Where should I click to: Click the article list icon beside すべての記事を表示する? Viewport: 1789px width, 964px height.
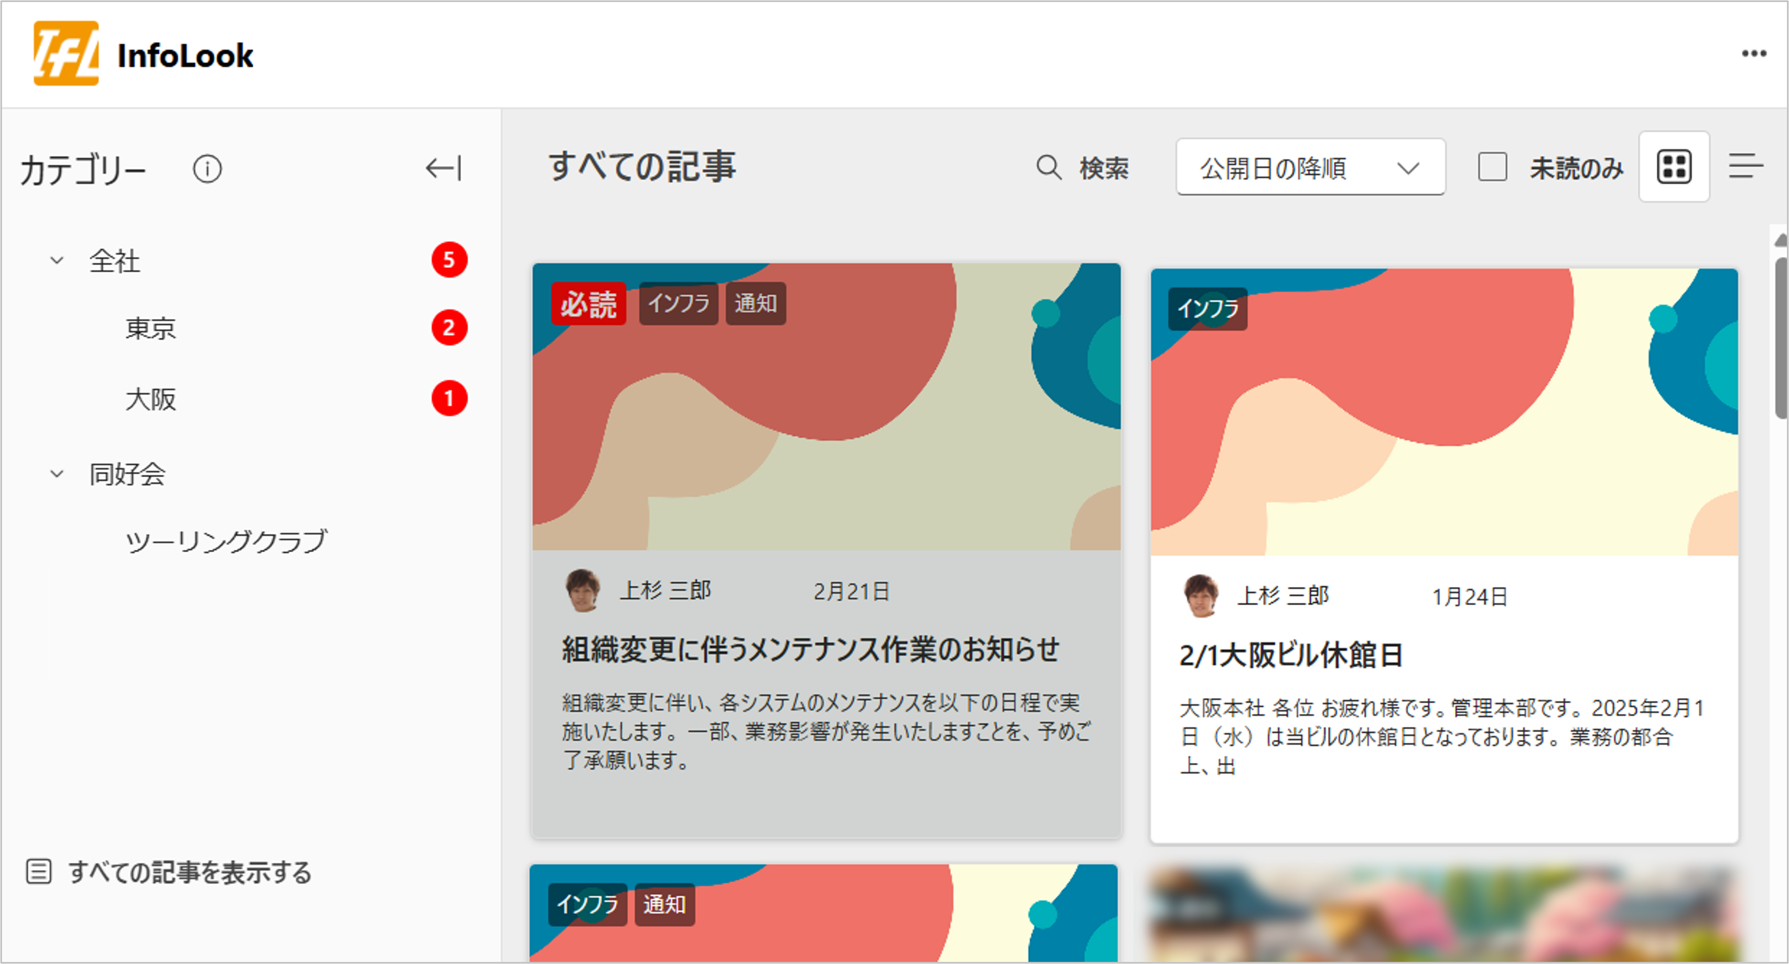pos(39,871)
